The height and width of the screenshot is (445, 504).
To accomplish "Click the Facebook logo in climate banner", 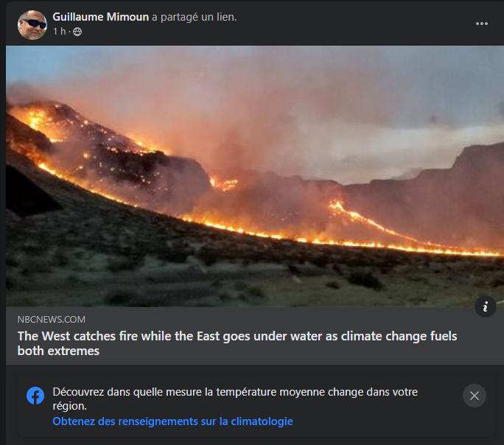I will click(x=35, y=396).
